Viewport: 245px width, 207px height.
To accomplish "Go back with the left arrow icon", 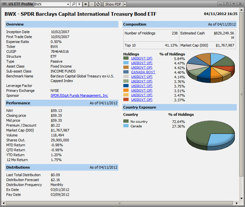I will point(86,4).
